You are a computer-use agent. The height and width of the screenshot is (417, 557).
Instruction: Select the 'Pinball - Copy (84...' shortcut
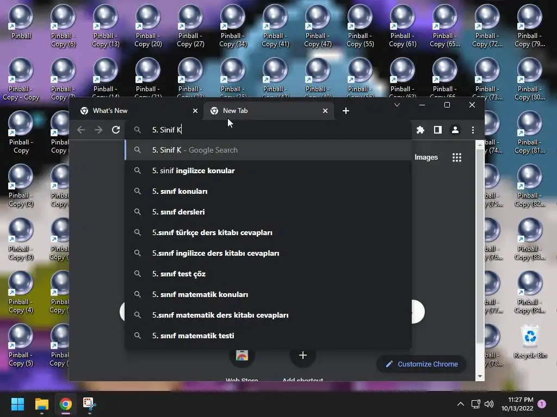tap(530, 292)
